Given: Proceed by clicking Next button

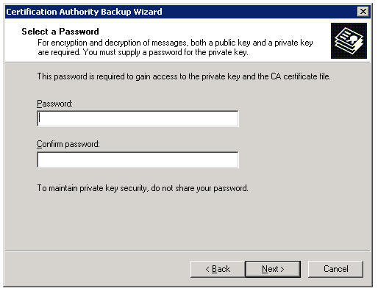Looking at the screenshot, I should [273, 269].
